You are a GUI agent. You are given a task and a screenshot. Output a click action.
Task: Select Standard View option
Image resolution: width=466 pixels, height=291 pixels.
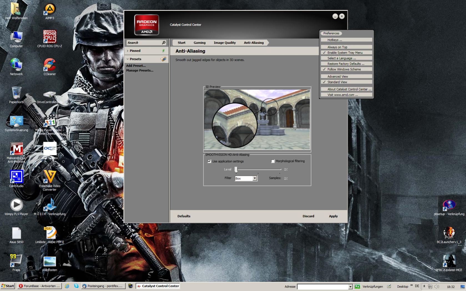[346, 82]
